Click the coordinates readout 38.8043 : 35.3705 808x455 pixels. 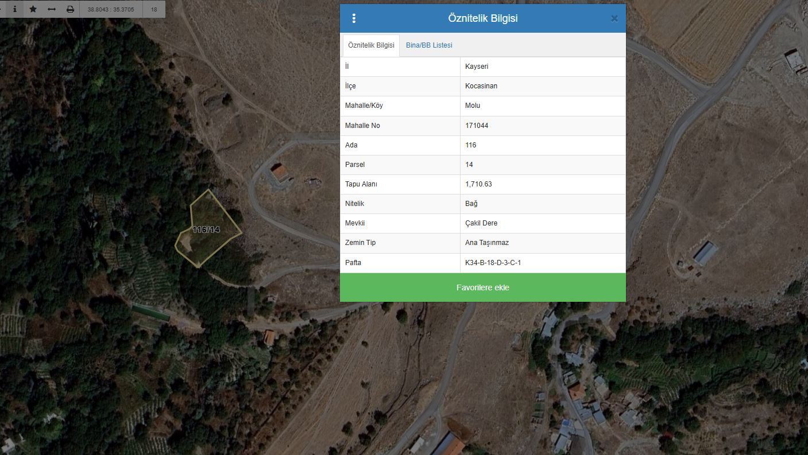click(x=111, y=9)
